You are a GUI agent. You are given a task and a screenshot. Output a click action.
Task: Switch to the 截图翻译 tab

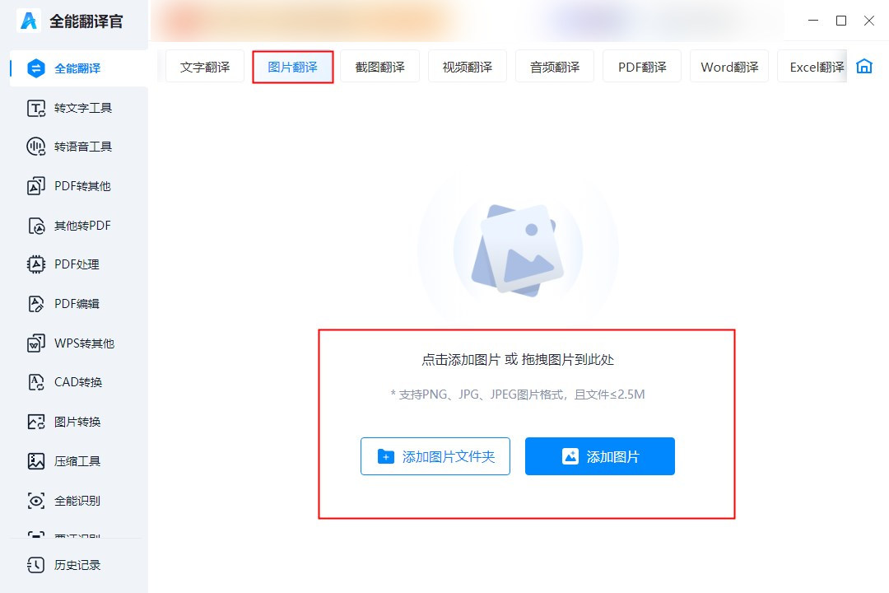(379, 66)
